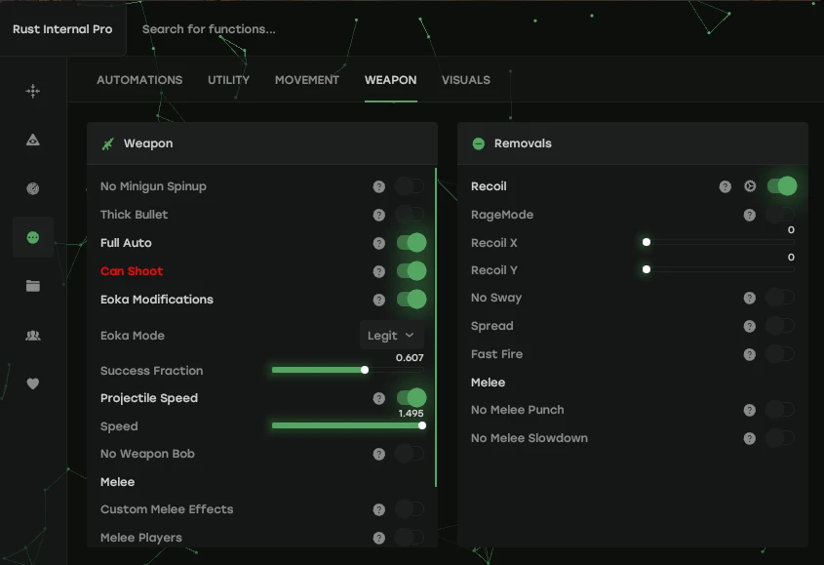Click the projectile Speed slider handle
Screen dimensions: 824x565
pos(422,425)
